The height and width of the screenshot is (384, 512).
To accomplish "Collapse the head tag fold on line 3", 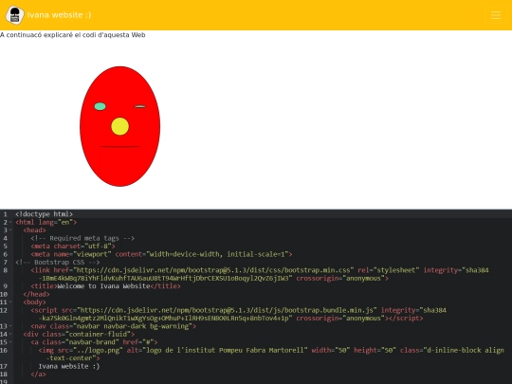I will coord(10,230).
